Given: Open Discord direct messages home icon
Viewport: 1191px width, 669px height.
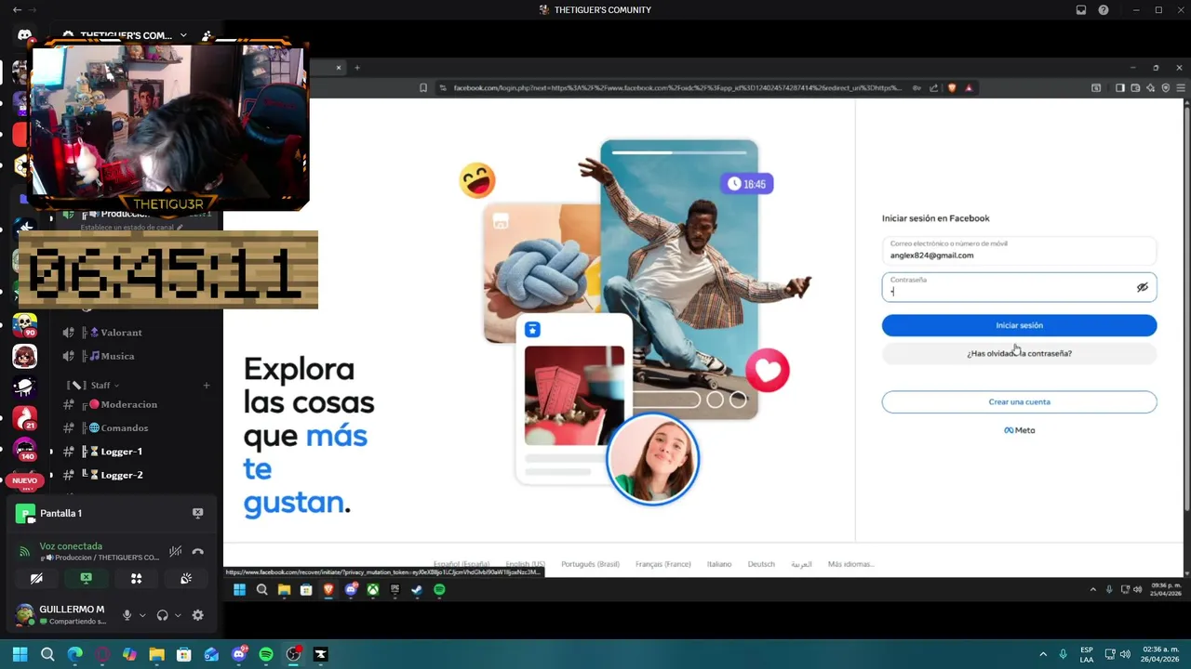Looking at the screenshot, I should pos(24,35).
